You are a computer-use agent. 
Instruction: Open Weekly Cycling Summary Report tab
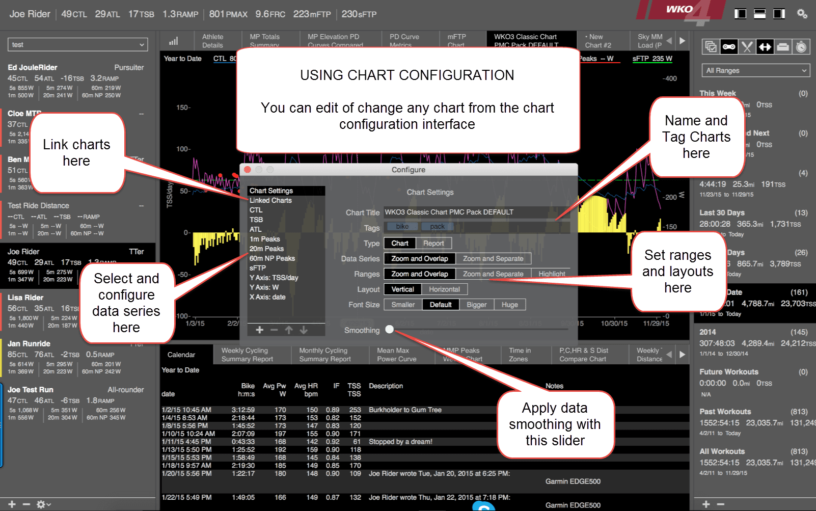(x=247, y=355)
